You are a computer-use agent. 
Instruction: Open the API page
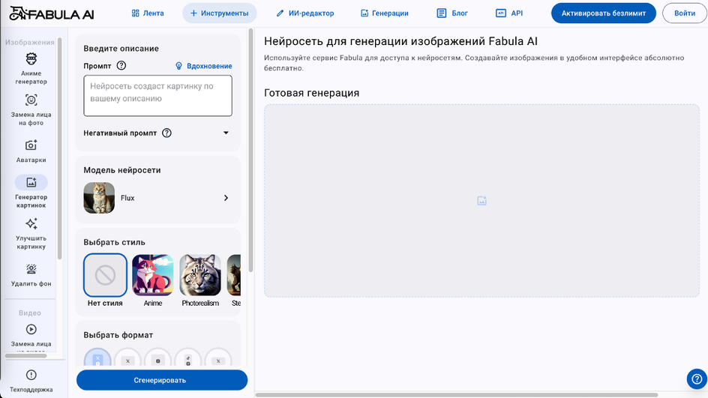tap(509, 13)
